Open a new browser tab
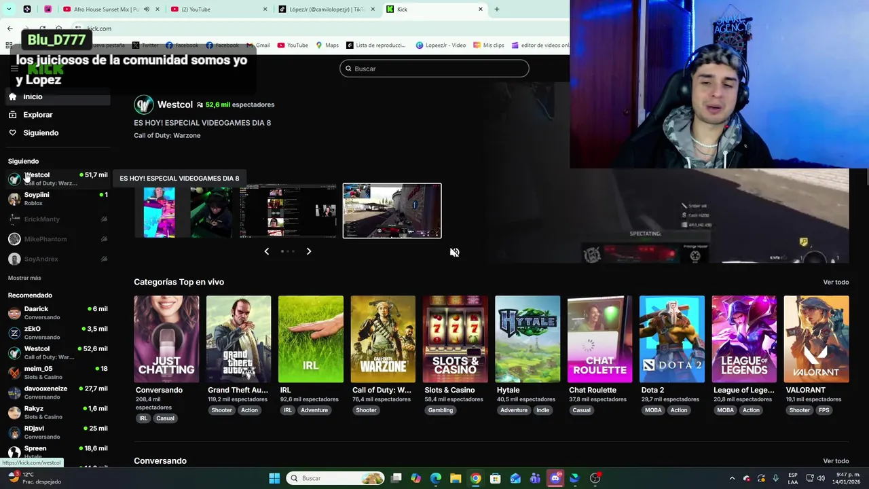 click(497, 10)
